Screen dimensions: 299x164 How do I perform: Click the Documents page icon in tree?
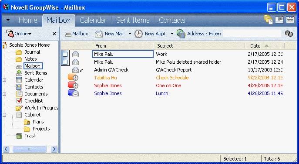[19, 94]
